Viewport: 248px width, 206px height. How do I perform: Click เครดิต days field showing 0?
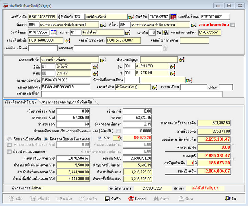[x=152, y=33]
